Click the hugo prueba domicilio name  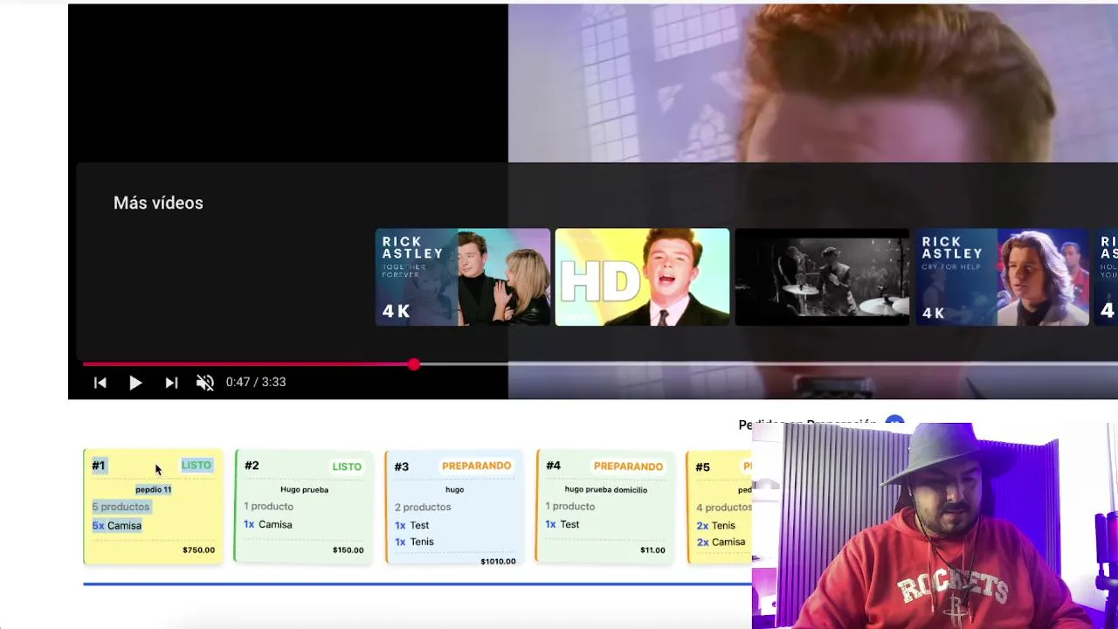[606, 489]
